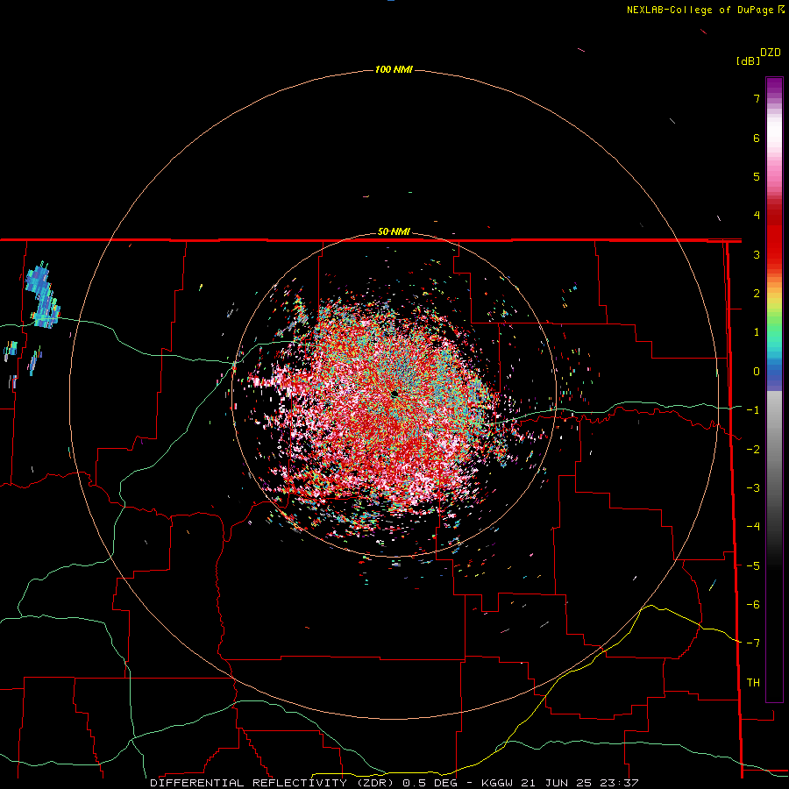Screen dimensions: 789x789
Task: Click the blue echo cluster at far left
Action: 42,295
